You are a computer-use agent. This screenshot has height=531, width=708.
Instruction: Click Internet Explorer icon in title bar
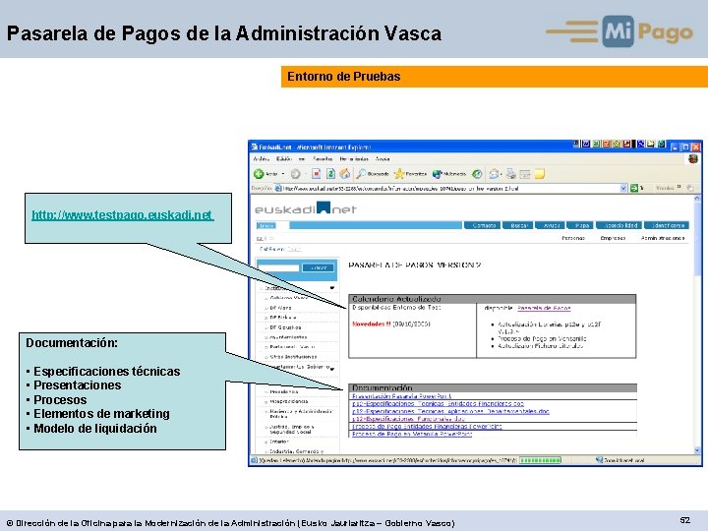[x=255, y=147]
